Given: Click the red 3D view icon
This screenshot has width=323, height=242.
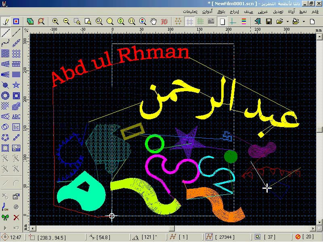Looking at the screenshot, I should tap(164, 21).
